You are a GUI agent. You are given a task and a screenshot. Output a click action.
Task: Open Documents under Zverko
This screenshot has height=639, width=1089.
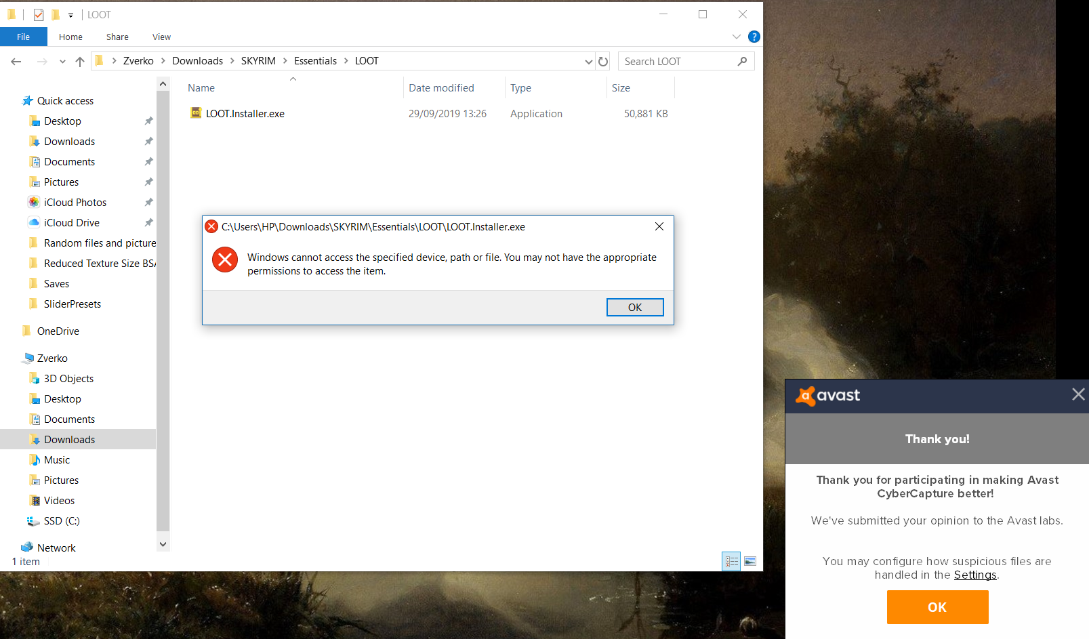(69, 419)
